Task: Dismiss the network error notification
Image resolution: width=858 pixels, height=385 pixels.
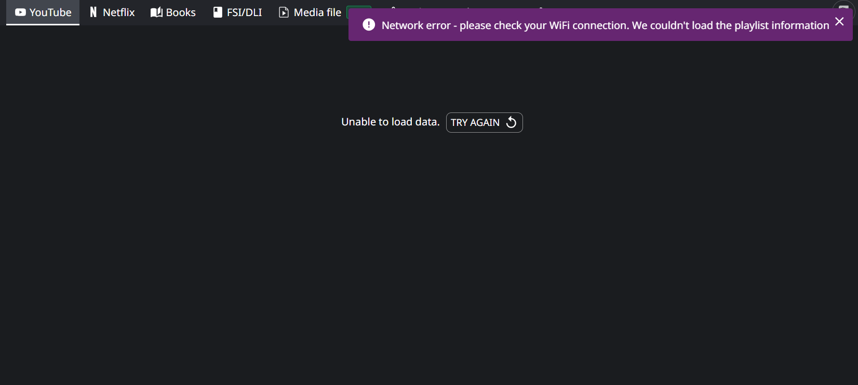Action: click(839, 22)
